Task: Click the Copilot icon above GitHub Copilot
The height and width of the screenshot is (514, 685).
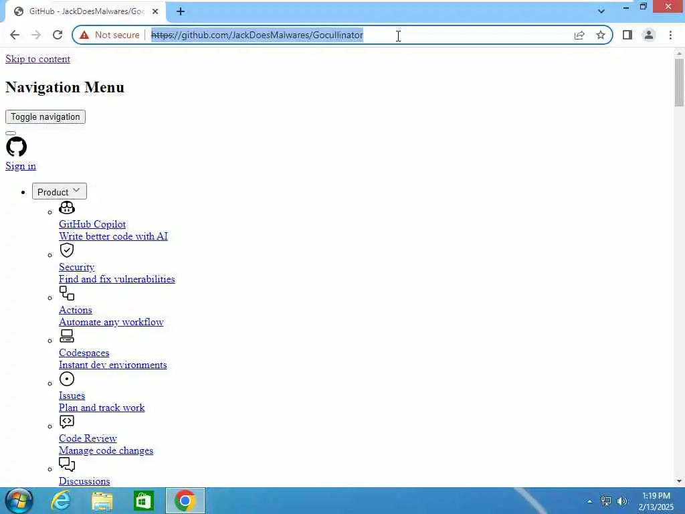Action: 67,207
